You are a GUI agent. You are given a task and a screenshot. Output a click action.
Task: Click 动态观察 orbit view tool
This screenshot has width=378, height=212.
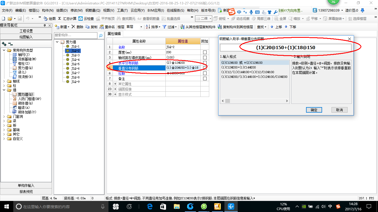[240, 18]
